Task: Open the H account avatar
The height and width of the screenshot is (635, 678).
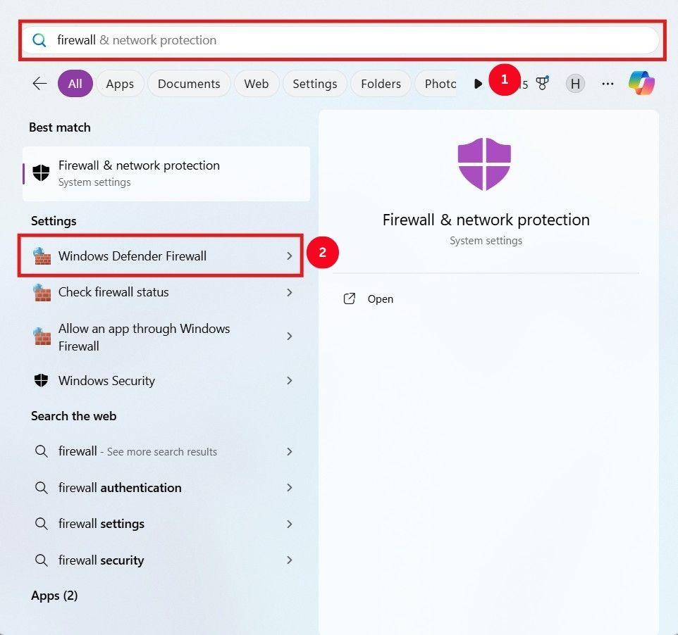Action: 575,83
